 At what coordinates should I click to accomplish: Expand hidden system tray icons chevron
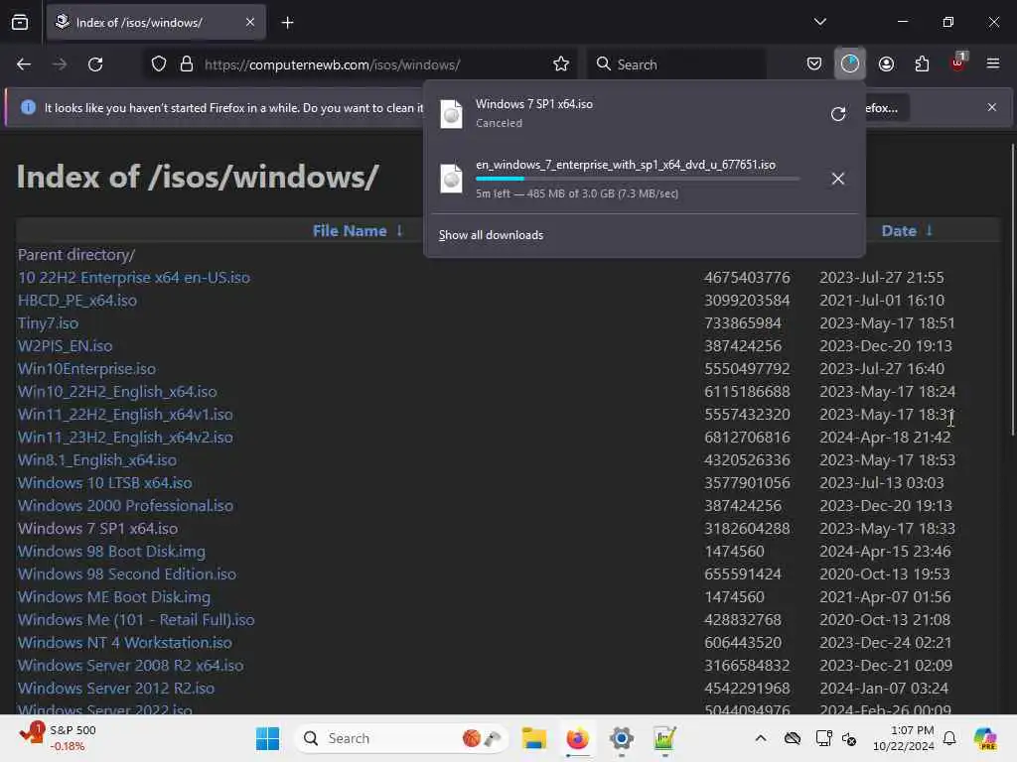pos(761,738)
